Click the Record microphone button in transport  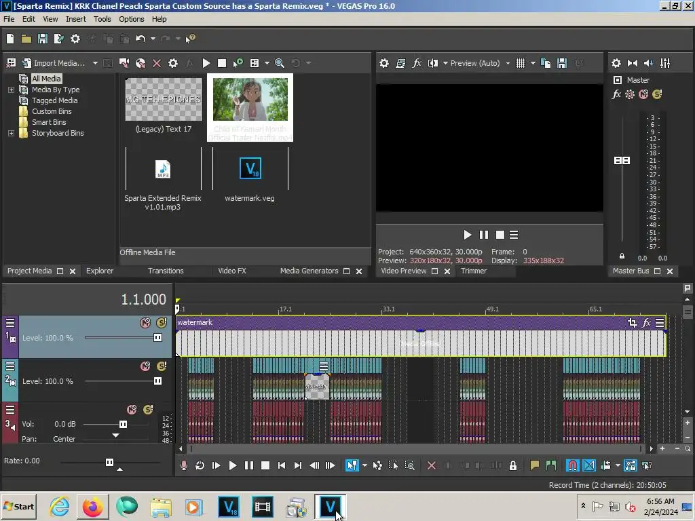(x=183, y=465)
